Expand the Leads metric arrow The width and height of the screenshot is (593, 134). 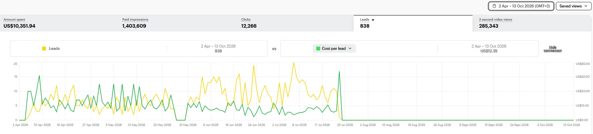373,20
